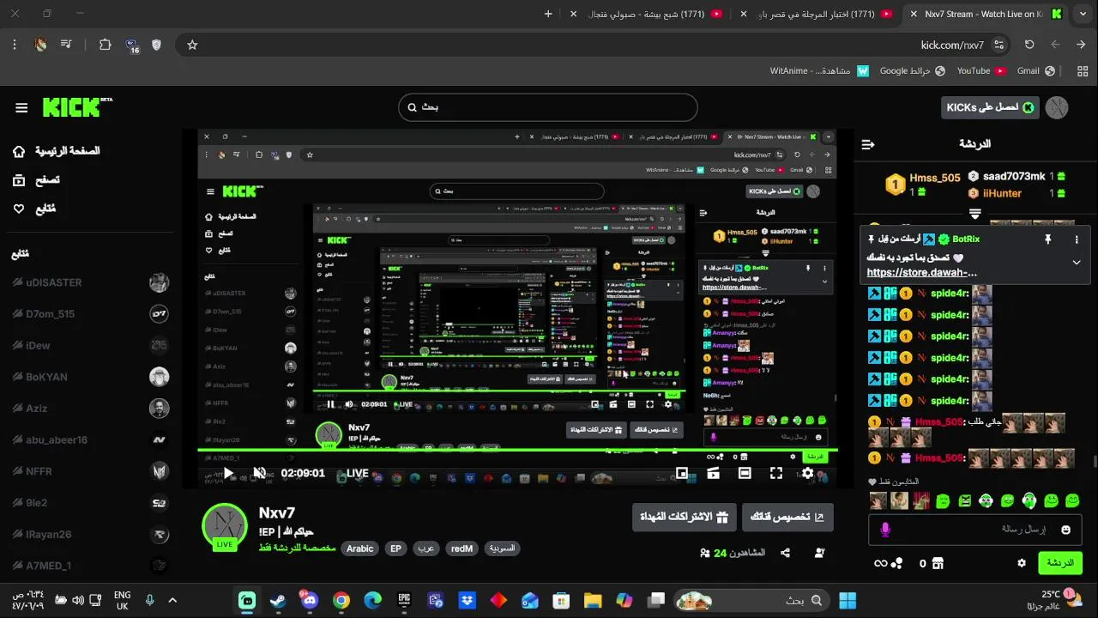Open the user profile avatar menu
1098x618 pixels.
pyautogui.click(x=1057, y=107)
